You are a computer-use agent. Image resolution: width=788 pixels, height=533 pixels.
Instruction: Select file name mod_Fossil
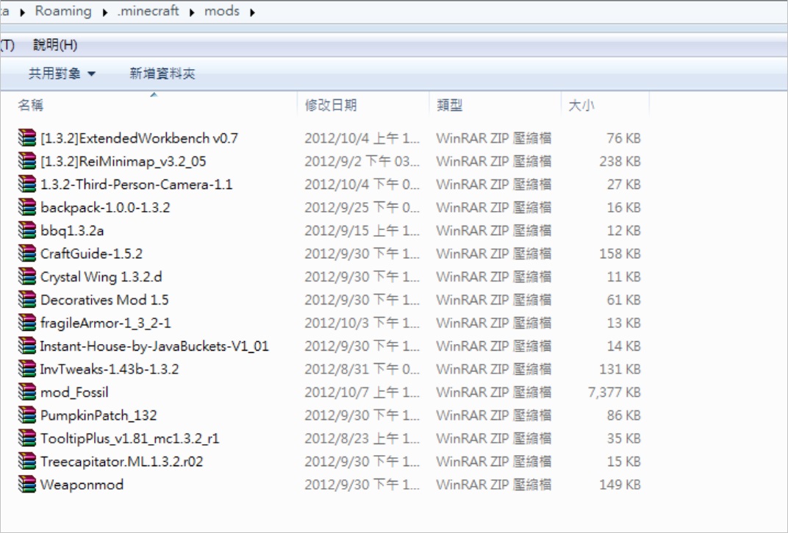click(x=74, y=393)
